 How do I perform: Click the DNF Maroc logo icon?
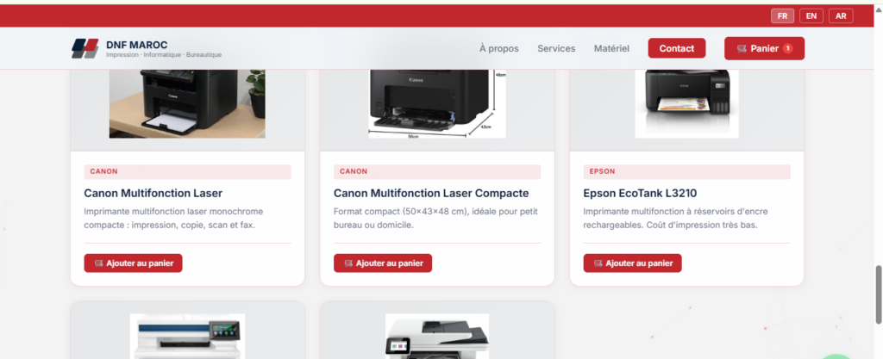pos(85,48)
